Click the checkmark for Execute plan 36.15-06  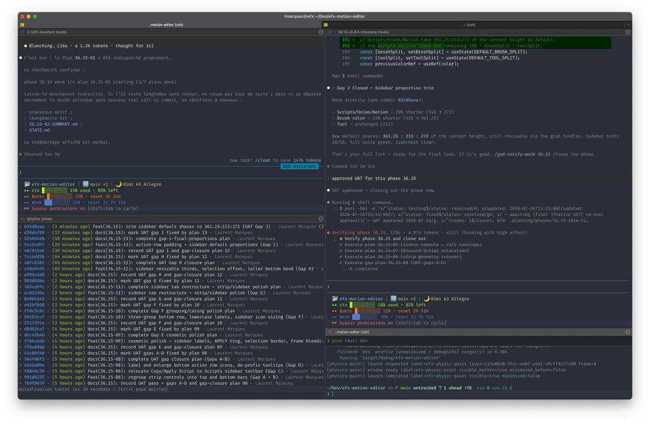click(x=340, y=256)
